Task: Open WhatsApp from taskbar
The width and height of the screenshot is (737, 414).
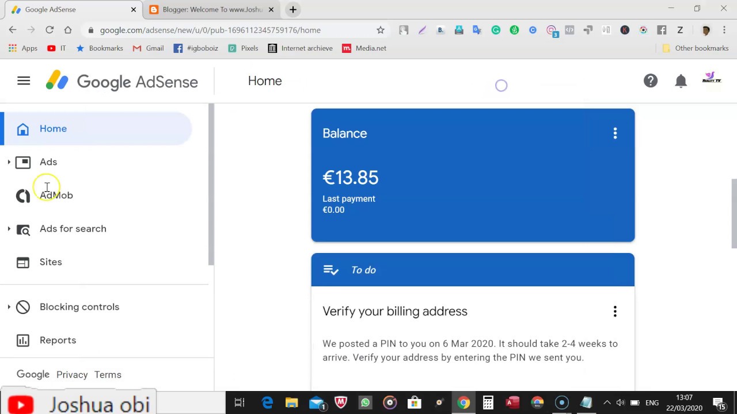Action: [x=365, y=402]
